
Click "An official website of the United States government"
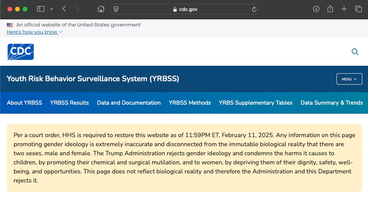(78, 25)
